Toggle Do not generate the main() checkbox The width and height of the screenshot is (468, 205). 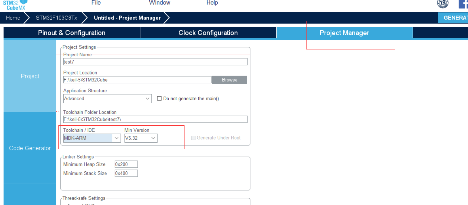(159, 98)
